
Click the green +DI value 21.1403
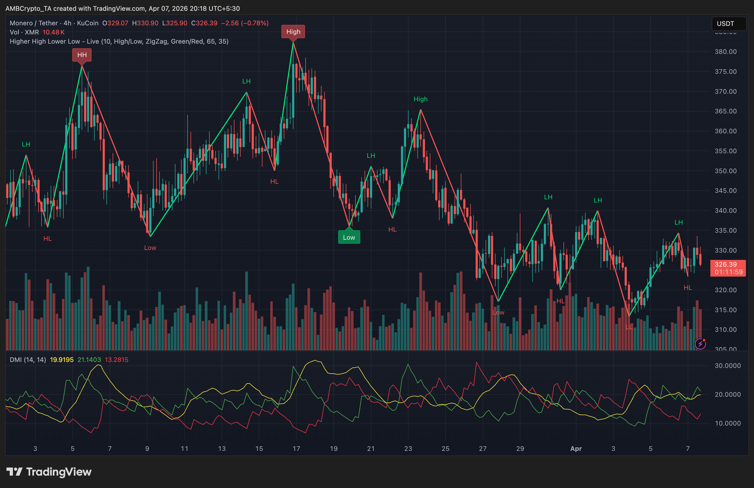point(89,360)
